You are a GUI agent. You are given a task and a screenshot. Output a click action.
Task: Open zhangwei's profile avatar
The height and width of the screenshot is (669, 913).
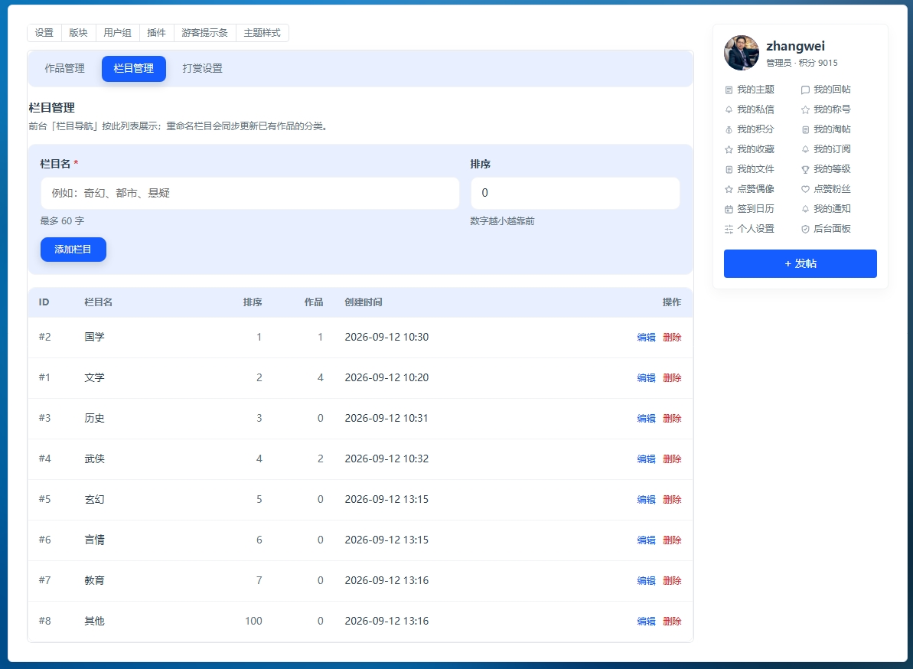pos(742,52)
